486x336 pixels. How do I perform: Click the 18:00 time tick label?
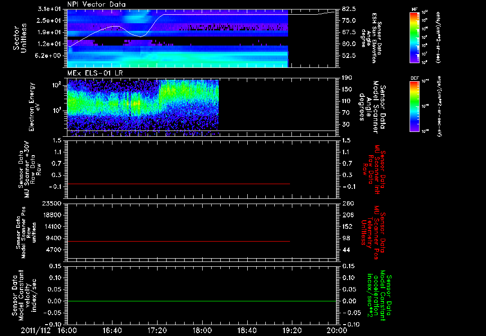tap(202, 330)
